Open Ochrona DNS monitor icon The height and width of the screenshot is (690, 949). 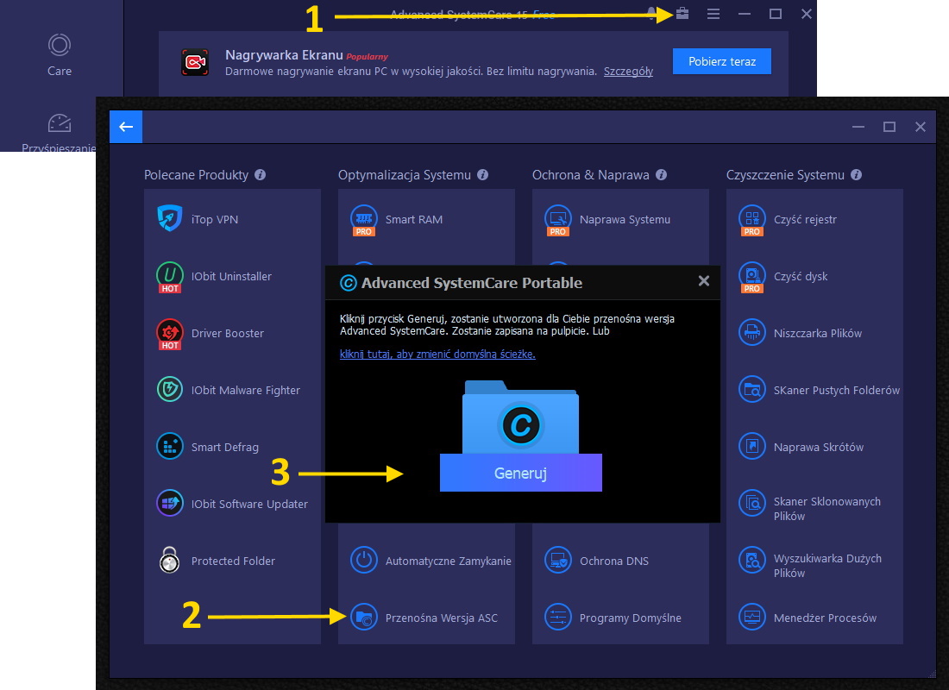pos(558,560)
